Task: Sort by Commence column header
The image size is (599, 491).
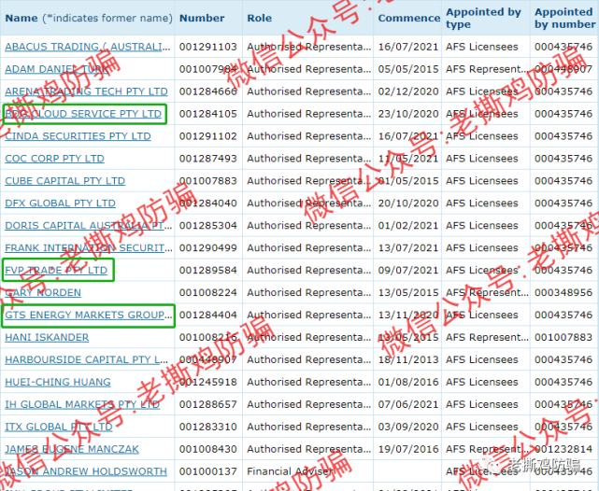Action: click(409, 18)
